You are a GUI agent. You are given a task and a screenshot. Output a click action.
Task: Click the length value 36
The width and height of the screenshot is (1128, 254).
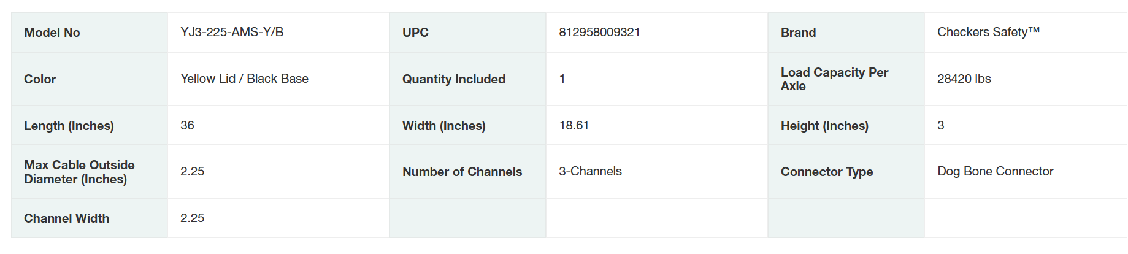[187, 125]
